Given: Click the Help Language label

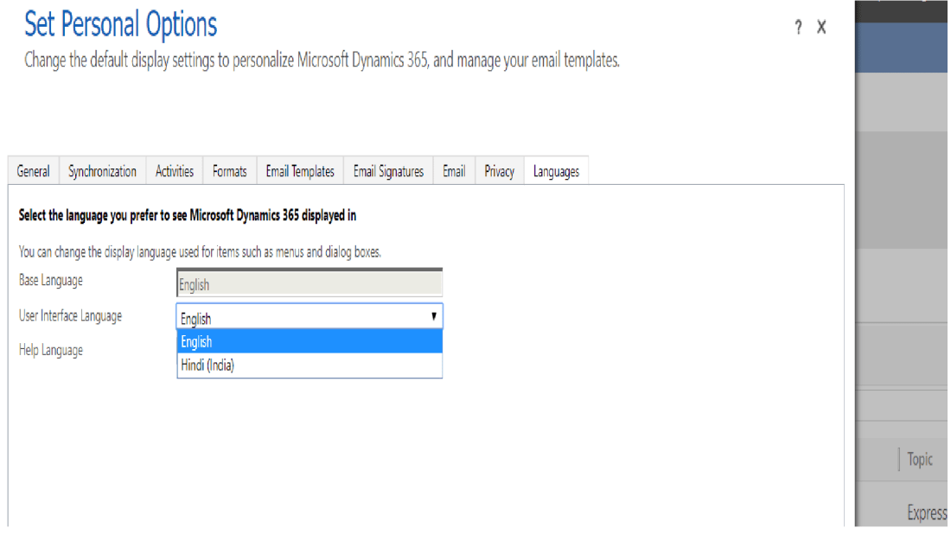Looking at the screenshot, I should coord(51,350).
